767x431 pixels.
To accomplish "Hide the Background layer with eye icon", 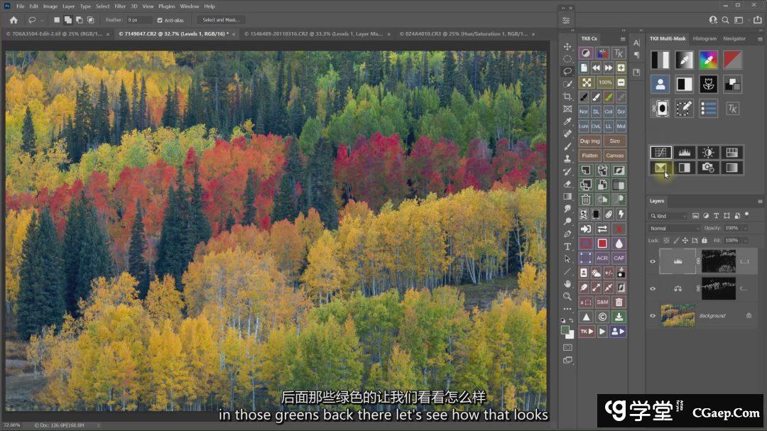I will [x=653, y=316].
